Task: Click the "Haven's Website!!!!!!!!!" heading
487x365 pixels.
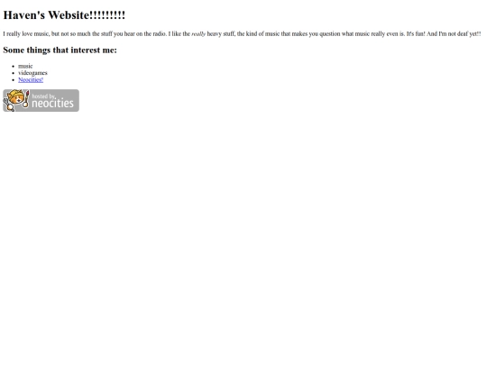Action: point(64,15)
